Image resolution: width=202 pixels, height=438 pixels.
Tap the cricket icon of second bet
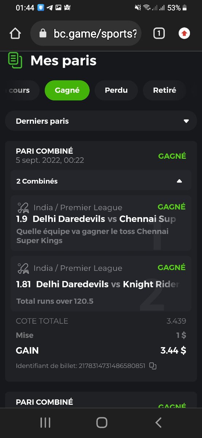pos(23,268)
